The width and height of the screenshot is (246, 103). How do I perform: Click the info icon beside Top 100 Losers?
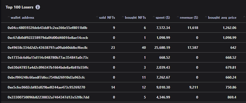point(38,7)
